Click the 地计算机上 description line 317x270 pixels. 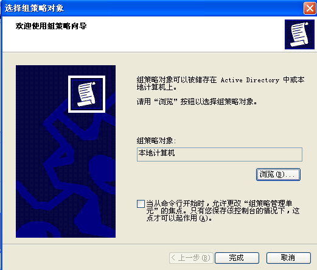(156, 87)
